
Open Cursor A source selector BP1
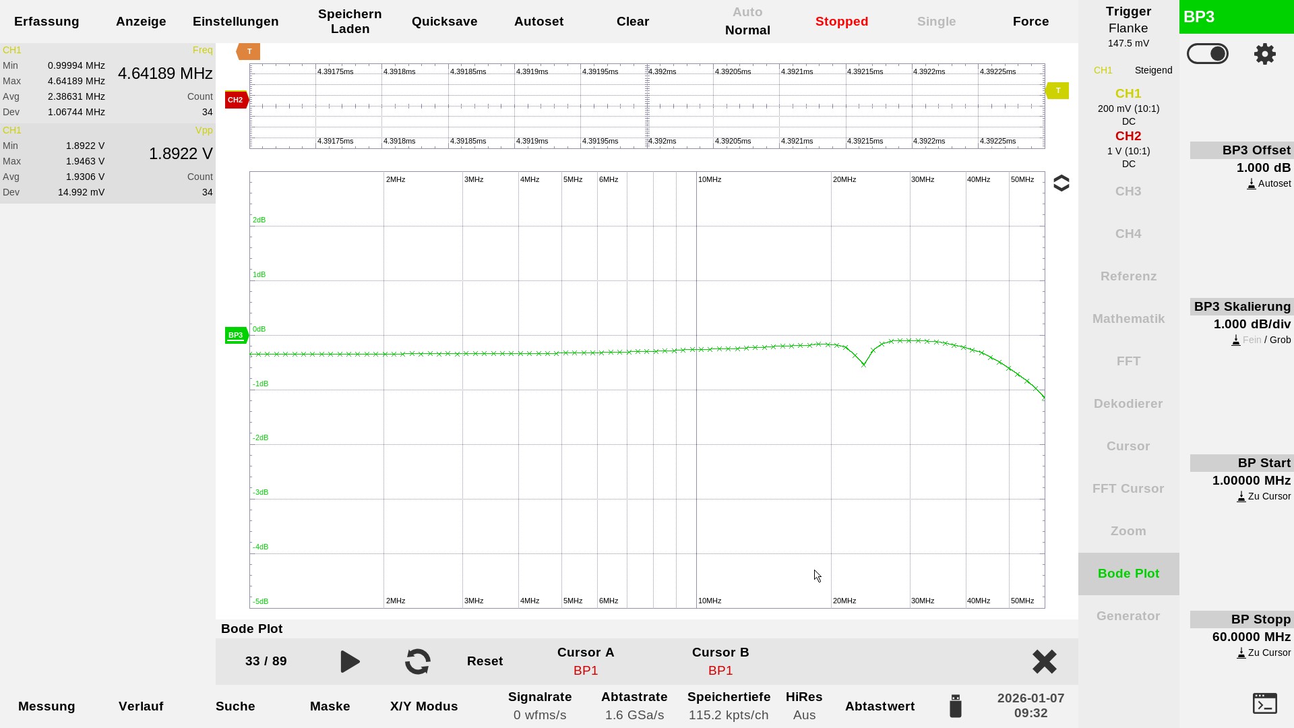point(585,670)
